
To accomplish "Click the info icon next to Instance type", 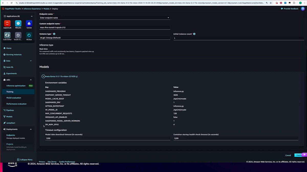I will pos(54,34).
